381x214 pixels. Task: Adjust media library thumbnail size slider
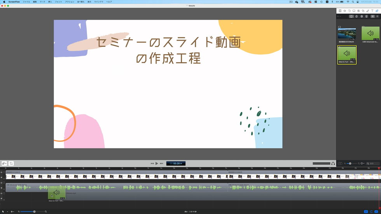351,164
